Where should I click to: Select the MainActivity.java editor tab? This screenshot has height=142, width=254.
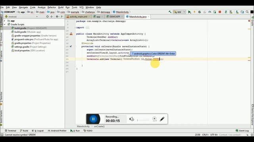click(x=138, y=17)
